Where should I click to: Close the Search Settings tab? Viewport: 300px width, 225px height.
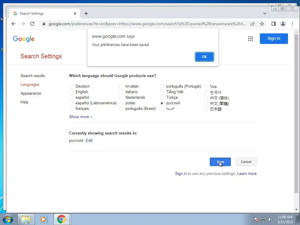pos(75,13)
